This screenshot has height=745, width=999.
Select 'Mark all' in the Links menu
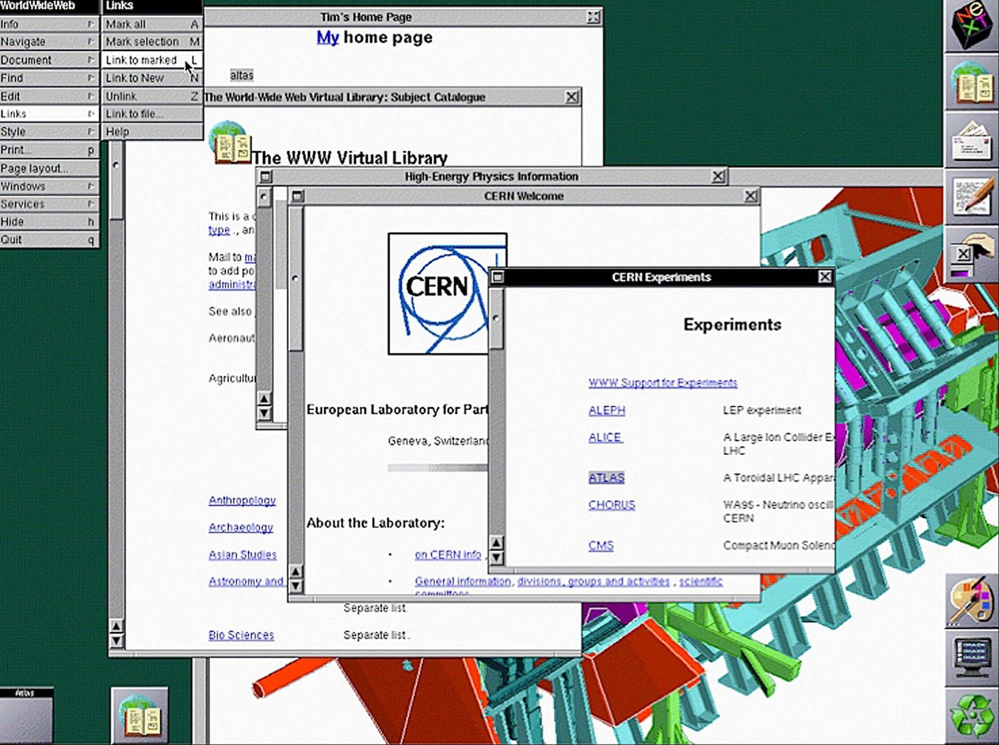[x=125, y=24]
